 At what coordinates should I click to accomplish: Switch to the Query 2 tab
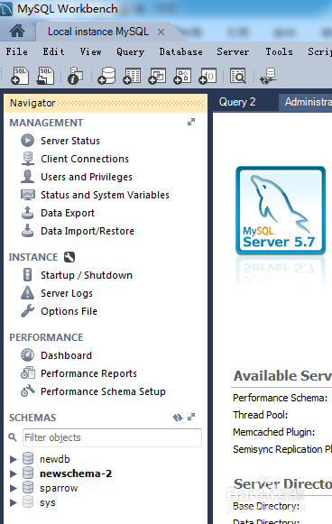click(x=237, y=102)
